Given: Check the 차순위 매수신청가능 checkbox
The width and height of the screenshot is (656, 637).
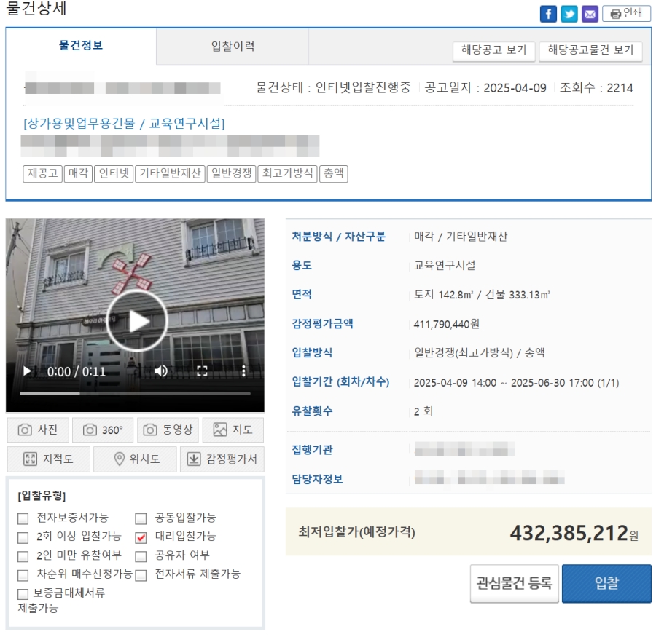Looking at the screenshot, I should 23,575.
